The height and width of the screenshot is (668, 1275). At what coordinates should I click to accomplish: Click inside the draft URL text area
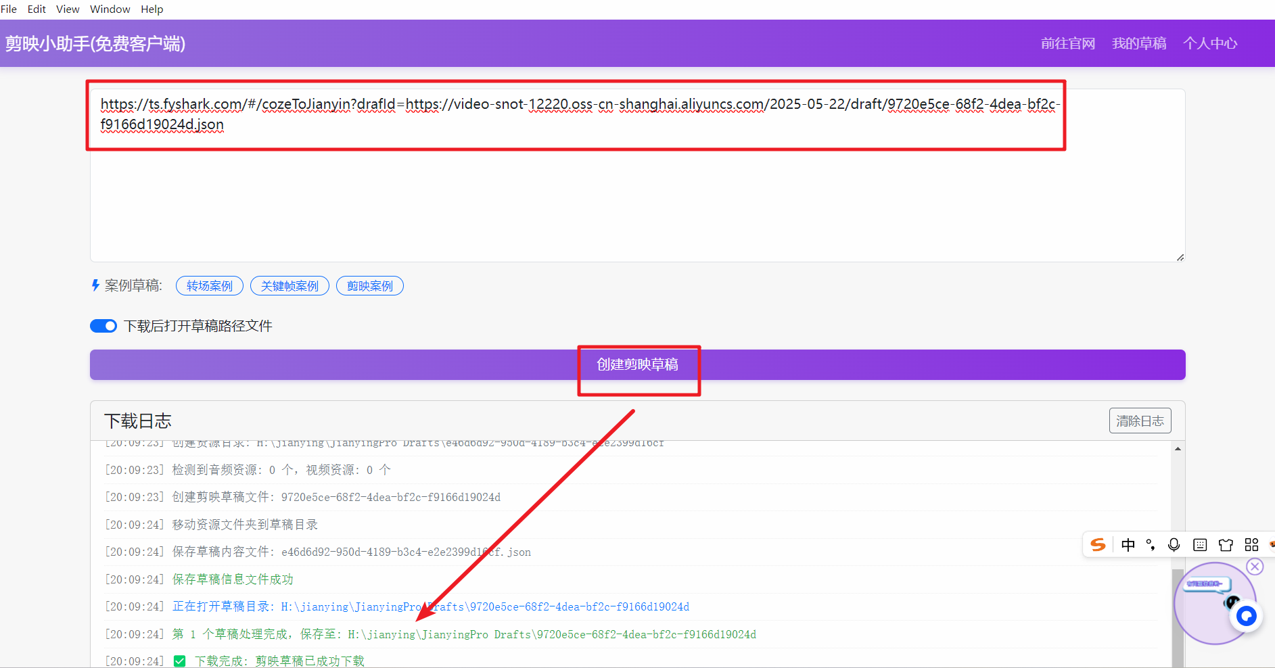[636, 203]
